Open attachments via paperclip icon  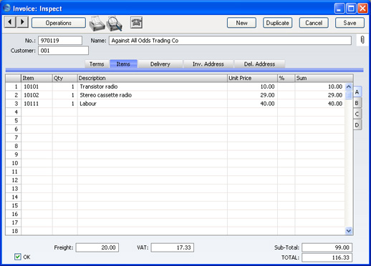tap(362, 40)
